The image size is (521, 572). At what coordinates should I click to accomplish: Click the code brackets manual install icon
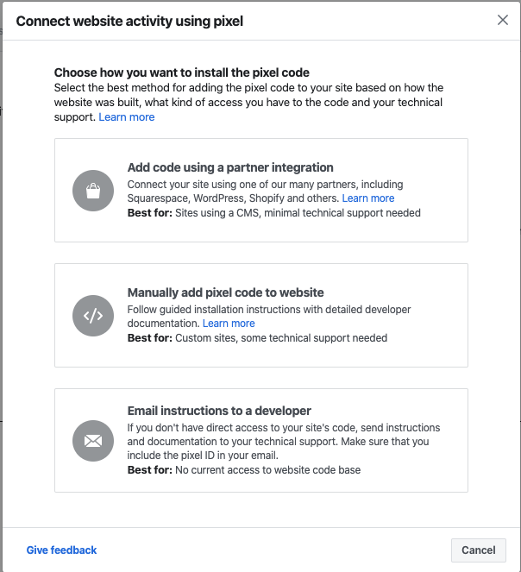(93, 316)
